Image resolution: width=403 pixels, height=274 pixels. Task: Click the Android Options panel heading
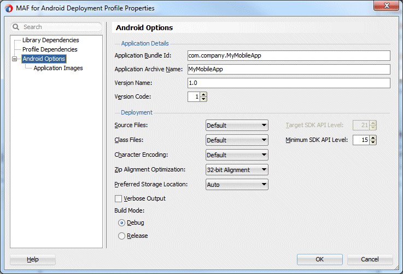coord(144,28)
